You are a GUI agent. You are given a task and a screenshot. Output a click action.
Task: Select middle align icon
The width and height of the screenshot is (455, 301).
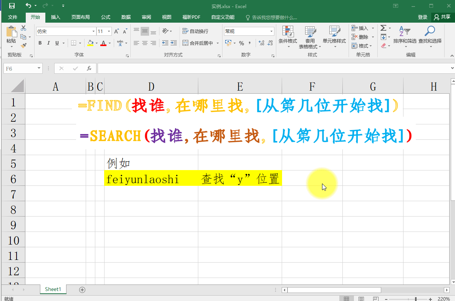(x=145, y=31)
